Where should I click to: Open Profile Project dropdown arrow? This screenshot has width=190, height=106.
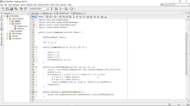pos(75,9)
